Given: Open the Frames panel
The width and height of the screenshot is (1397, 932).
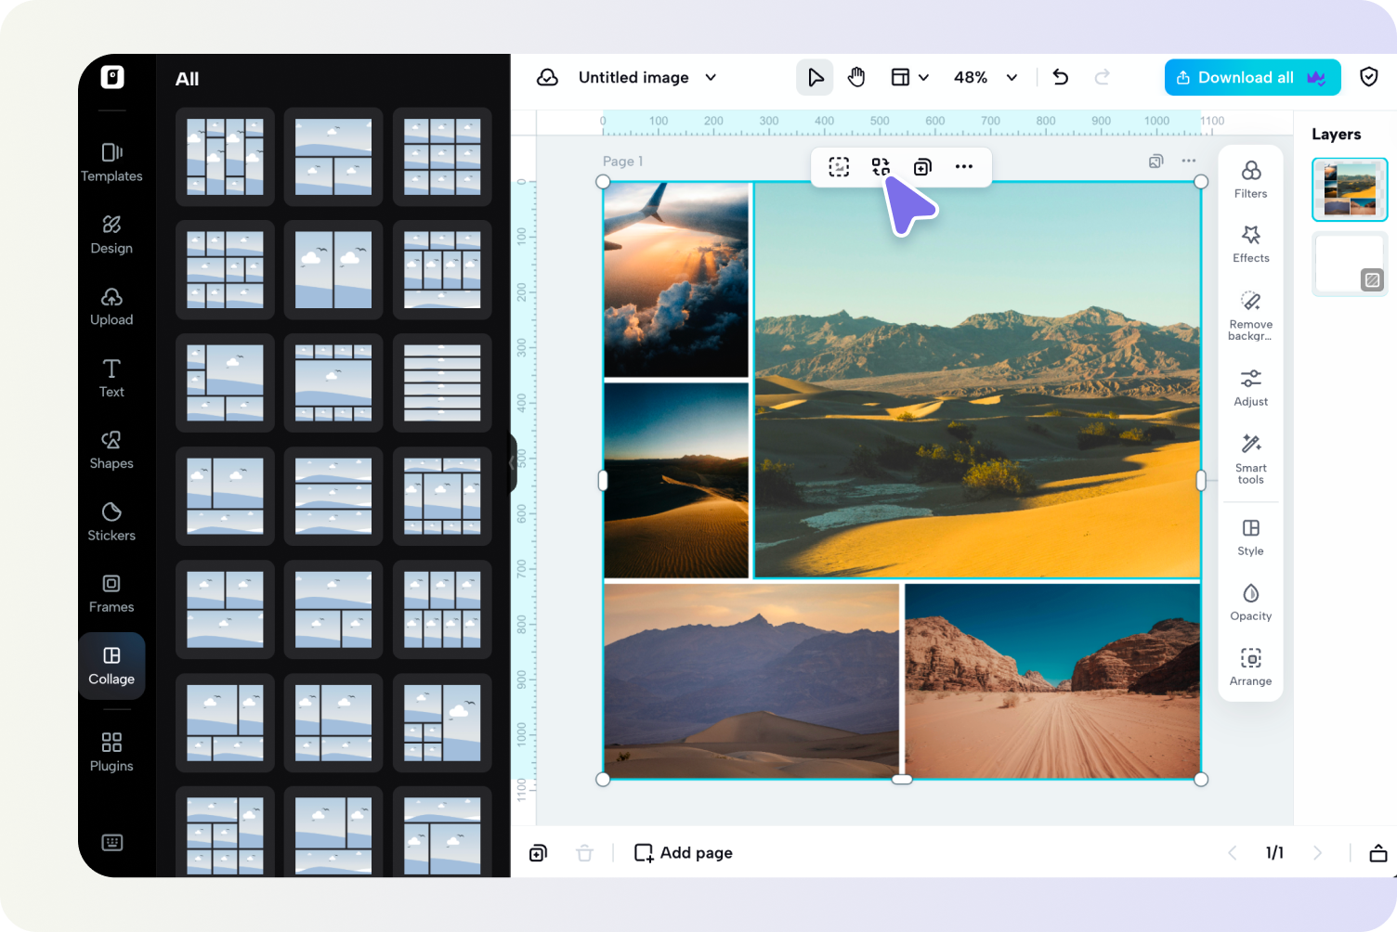Looking at the screenshot, I should click(x=111, y=594).
